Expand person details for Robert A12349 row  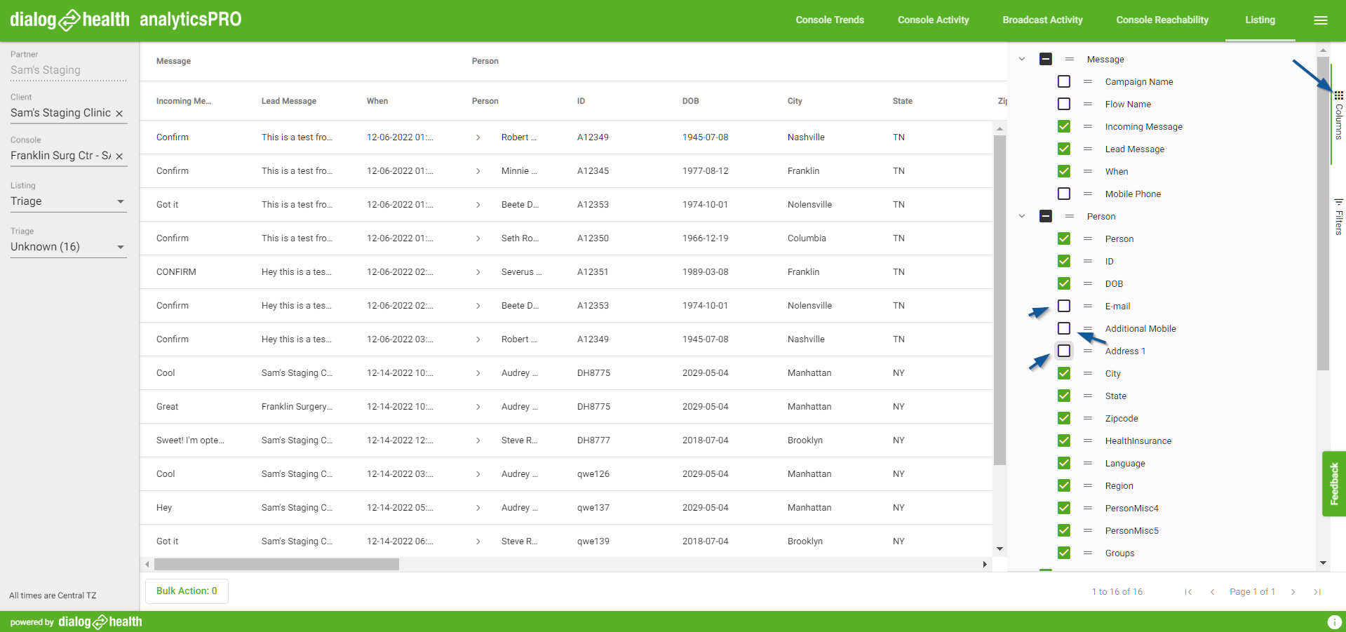click(x=478, y=137)
